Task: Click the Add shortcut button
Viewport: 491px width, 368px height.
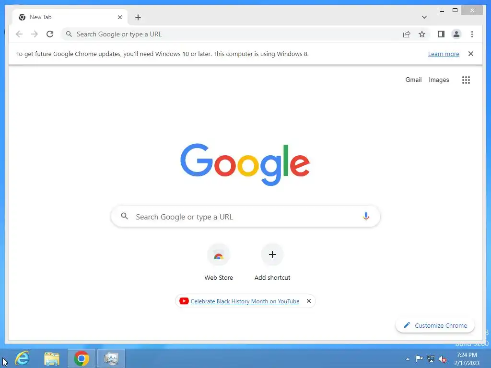Action: click(x=272, y=263)
